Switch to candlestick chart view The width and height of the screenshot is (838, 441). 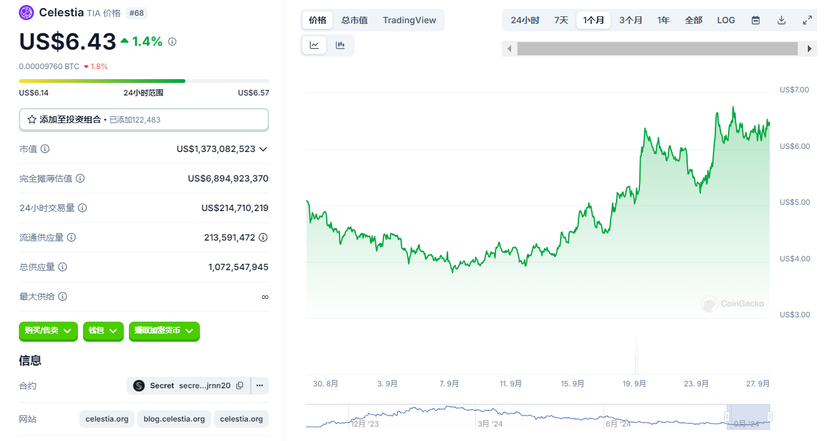(x=340, y=45)
